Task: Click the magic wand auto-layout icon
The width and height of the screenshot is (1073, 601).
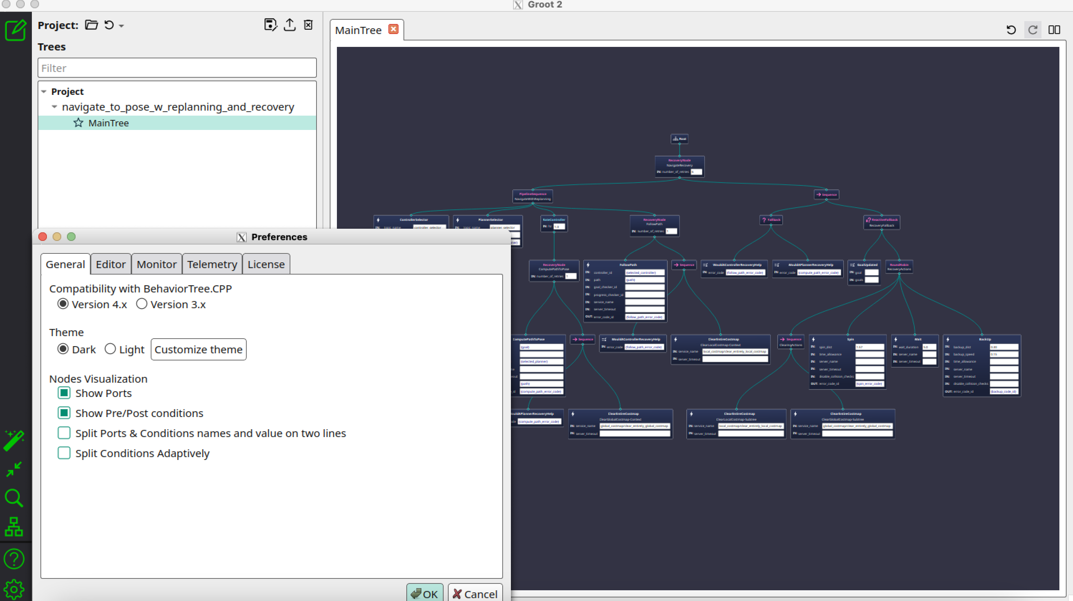Action: [x=14, y=441]
